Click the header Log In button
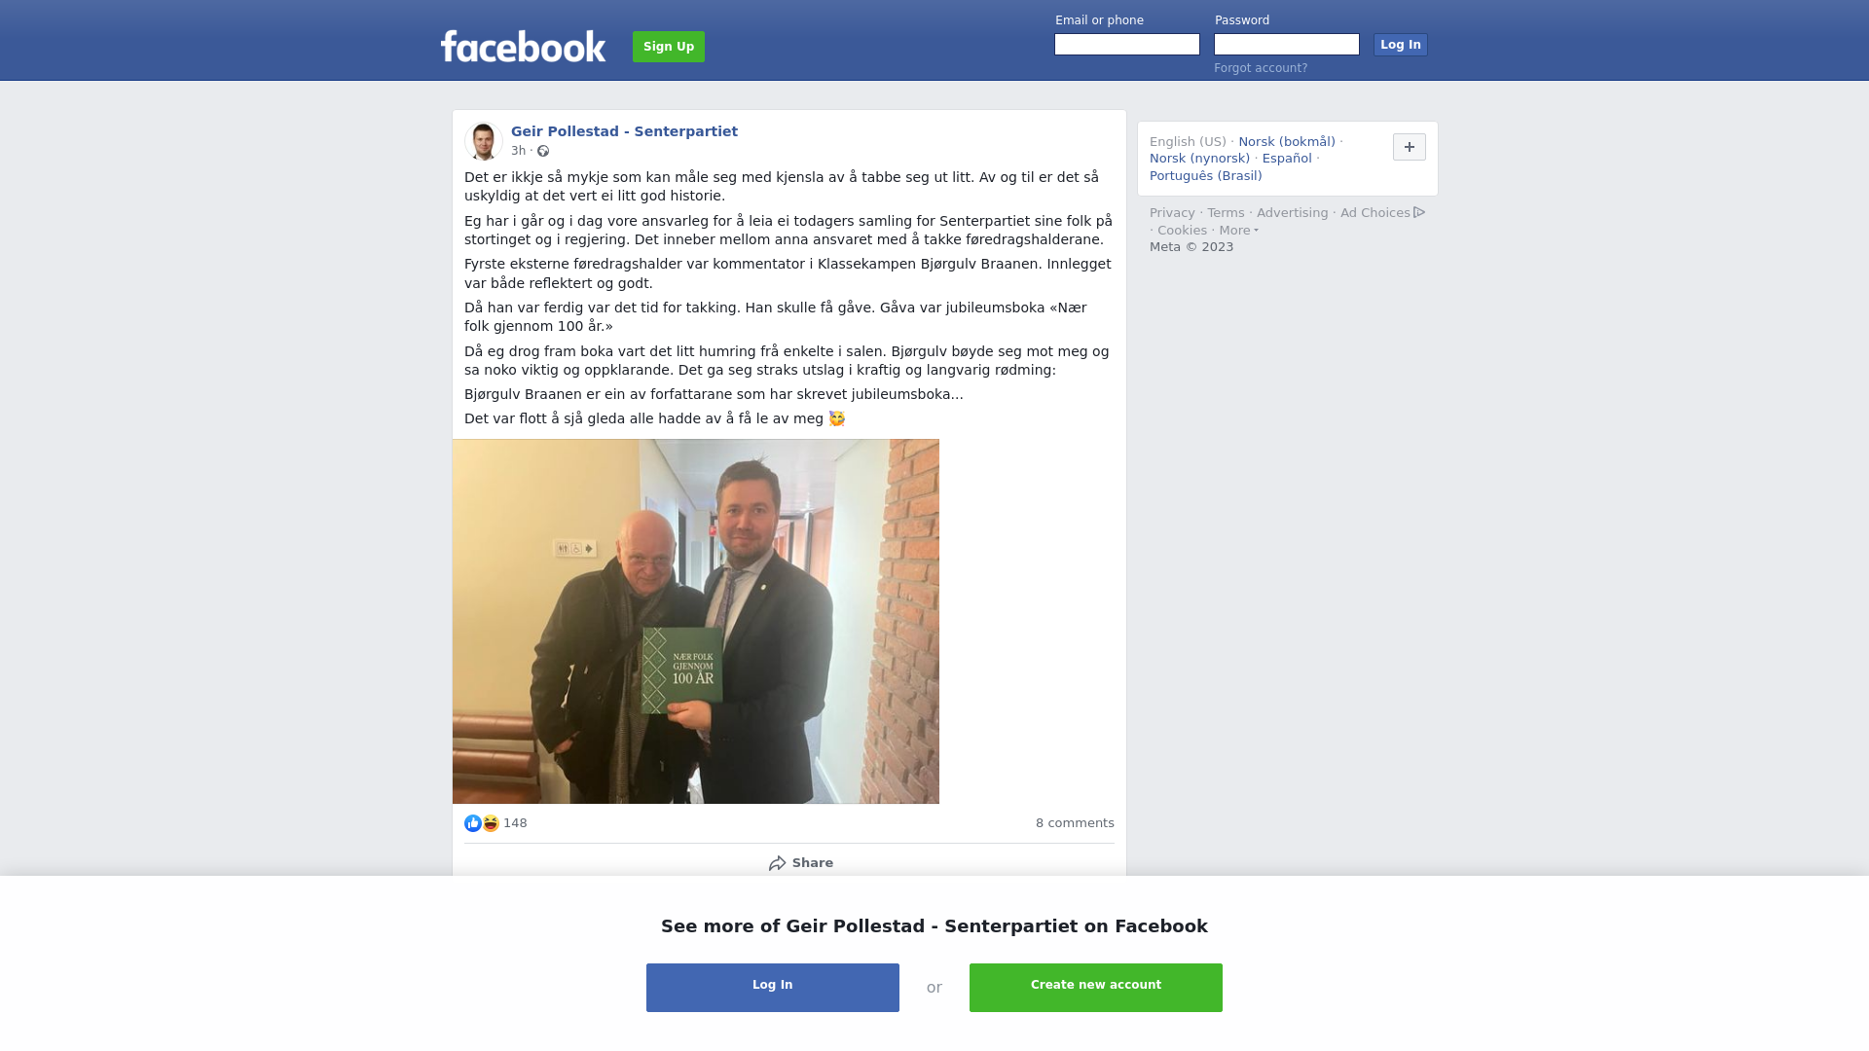This screenshot has height=1051, width=1869. (x=1401, y=45)
